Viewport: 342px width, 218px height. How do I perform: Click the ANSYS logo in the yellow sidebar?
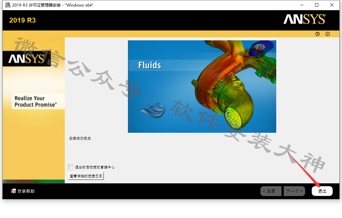click(x=27, y=59)
